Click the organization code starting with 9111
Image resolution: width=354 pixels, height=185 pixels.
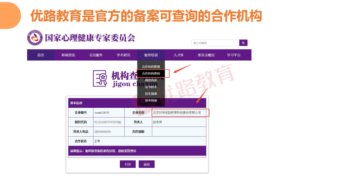pyautogui.click(x=107, y=122)
